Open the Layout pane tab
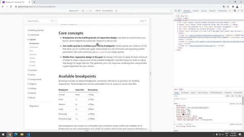This screenshot has height=137, width=244. 193,92
